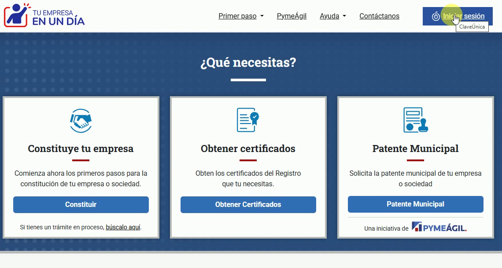Screen dimensions: 502x268
Task: Click the Comienza ahora los primeros pasos description
Action: (81, 178)
